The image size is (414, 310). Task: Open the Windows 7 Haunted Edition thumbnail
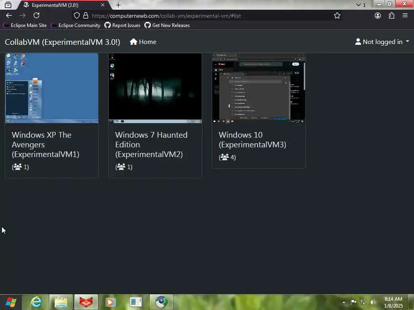coord(155,88)
